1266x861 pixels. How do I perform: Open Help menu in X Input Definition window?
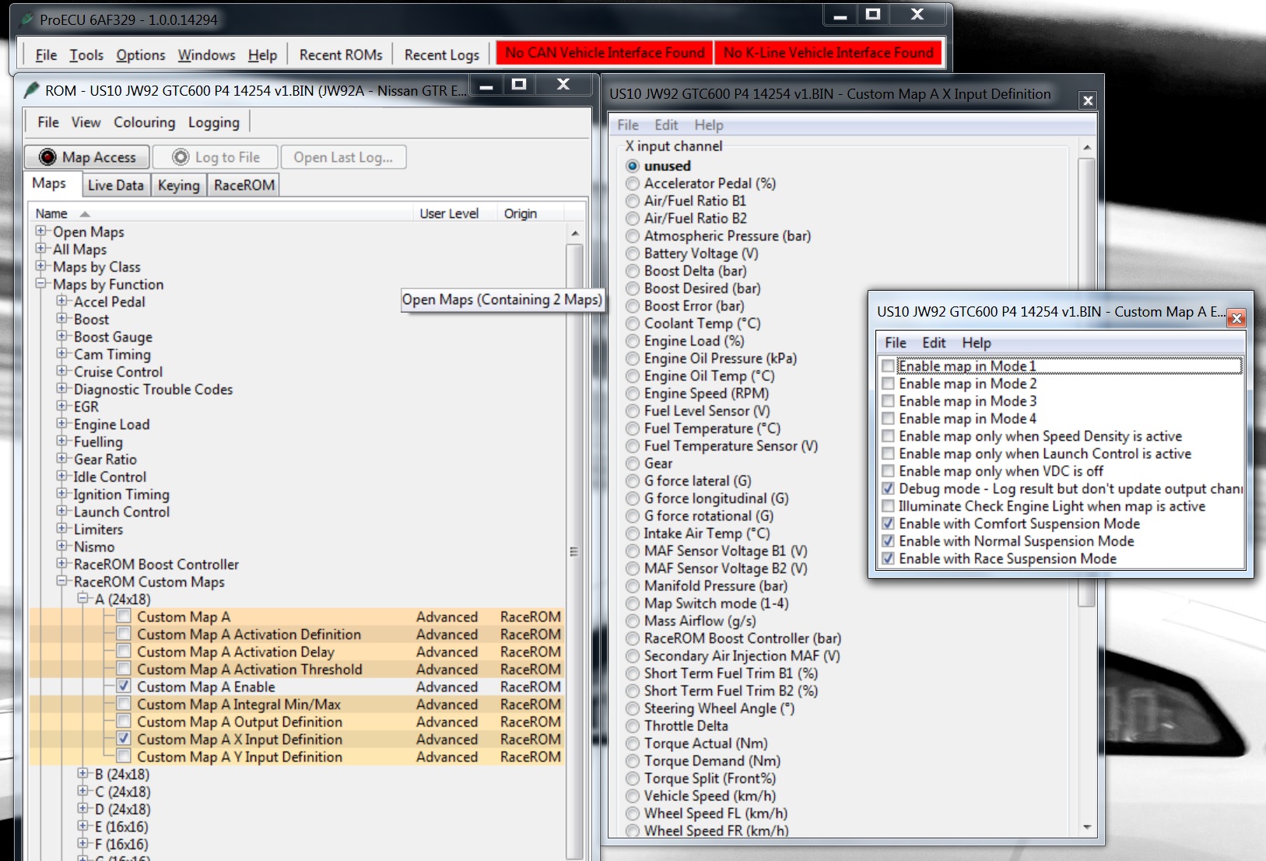(709, 125)
